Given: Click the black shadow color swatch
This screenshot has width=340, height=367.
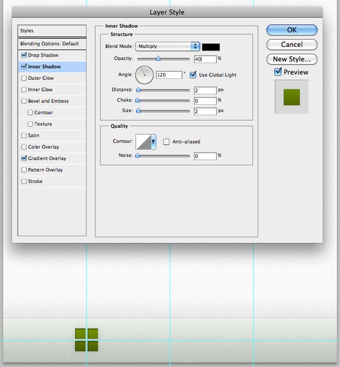Looking at the screenshot, I should tap(211, 47).
